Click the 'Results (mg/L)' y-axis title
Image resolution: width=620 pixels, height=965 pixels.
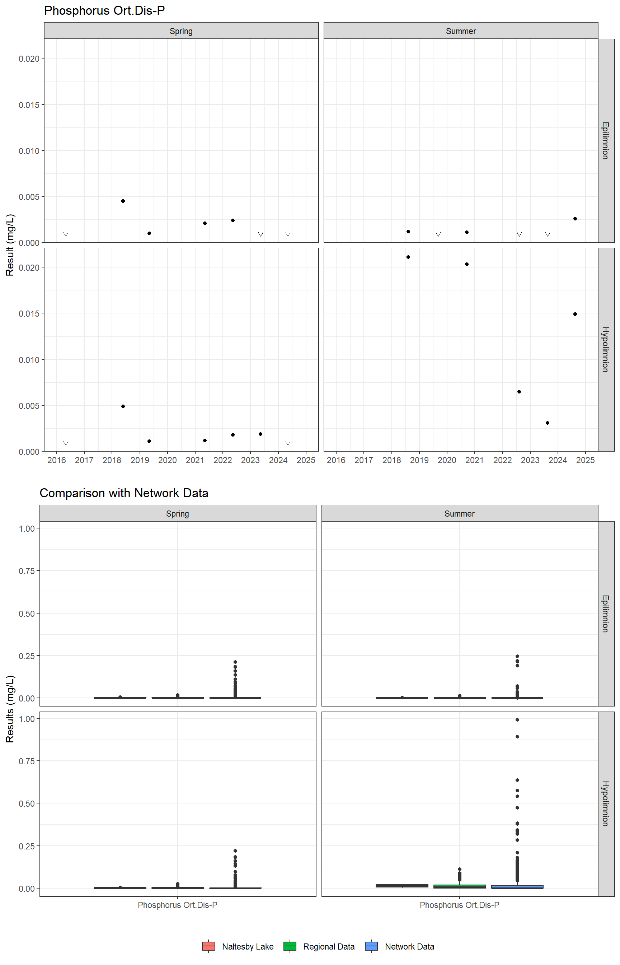point(10,709)
